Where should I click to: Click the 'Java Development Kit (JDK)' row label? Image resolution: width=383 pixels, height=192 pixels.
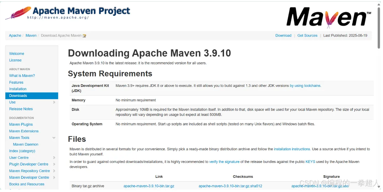(90, 88)
